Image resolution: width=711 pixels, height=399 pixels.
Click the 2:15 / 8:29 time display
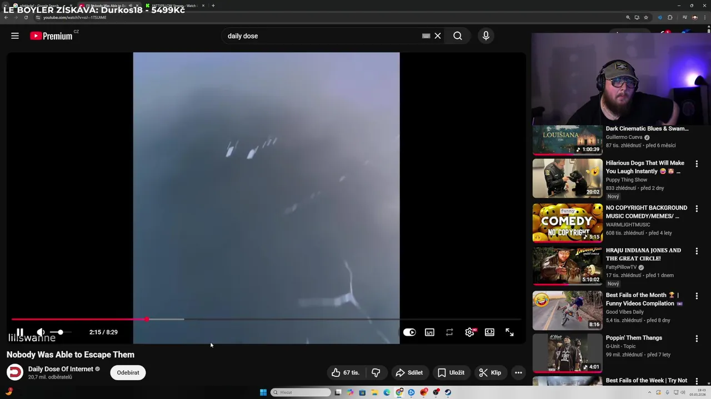(x=103, y=332)
